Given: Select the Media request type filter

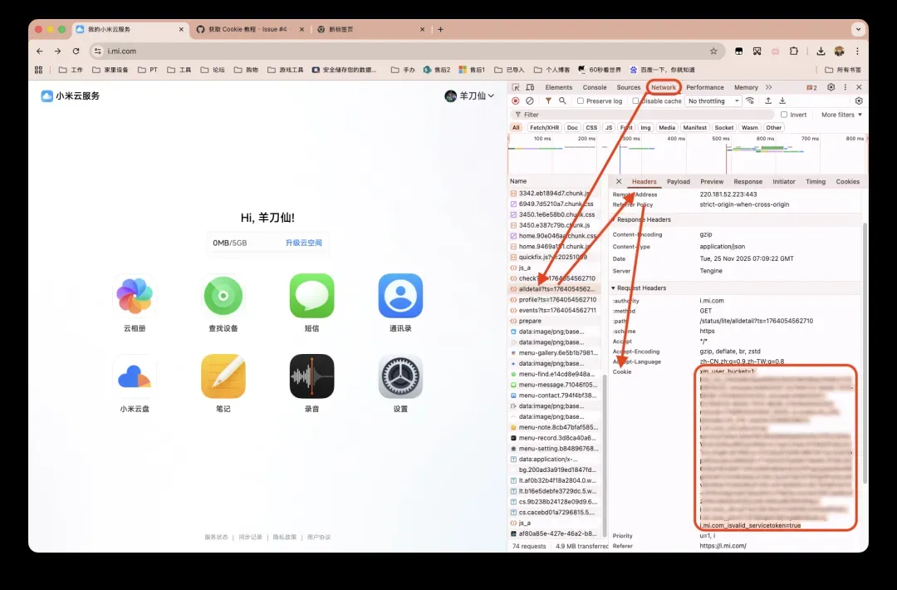Looking at the screenshot, I should tap(666, 128).
